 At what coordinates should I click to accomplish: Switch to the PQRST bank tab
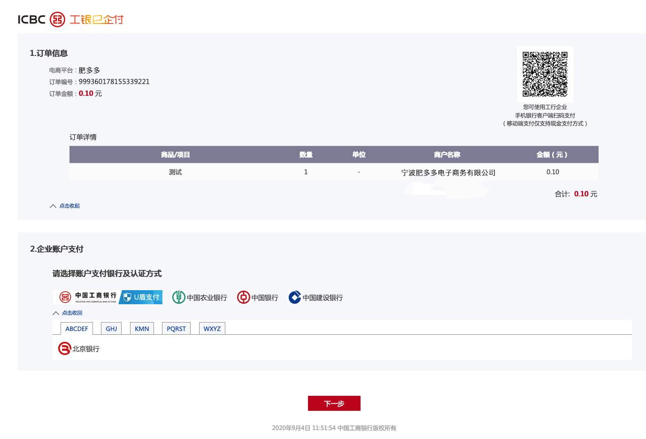point(176,329)
